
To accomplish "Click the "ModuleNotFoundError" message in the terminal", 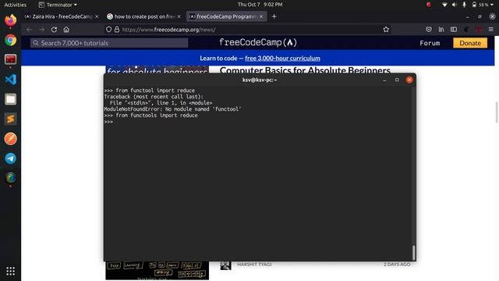I will point(172,109).
